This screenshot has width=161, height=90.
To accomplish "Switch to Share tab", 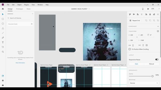I will [28, 9].
